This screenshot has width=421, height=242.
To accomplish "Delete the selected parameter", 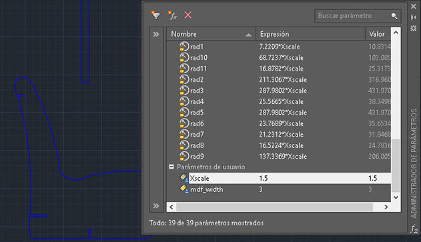I will coord(188,15).
